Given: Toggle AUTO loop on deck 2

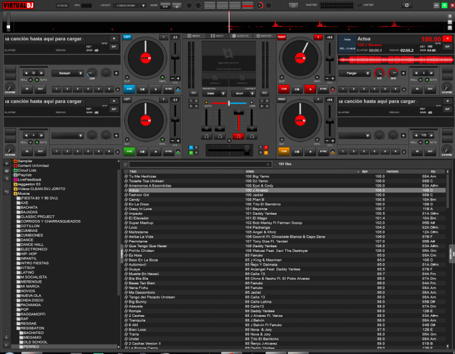Looking at the screenshot, I should tap(427, 80).
